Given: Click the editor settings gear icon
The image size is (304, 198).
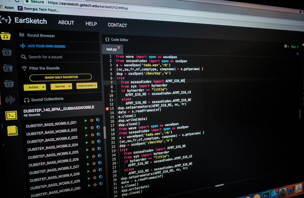Looking at the screenshot, I should 286,46.
